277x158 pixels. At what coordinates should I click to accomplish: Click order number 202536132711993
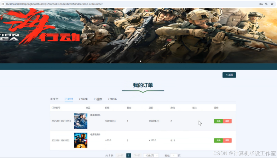click(x=61, y=121)
